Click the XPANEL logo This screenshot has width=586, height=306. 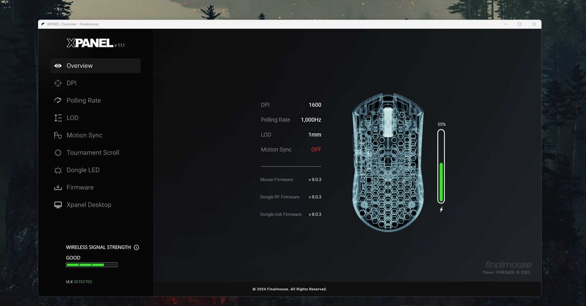click(x=90, y=43)
